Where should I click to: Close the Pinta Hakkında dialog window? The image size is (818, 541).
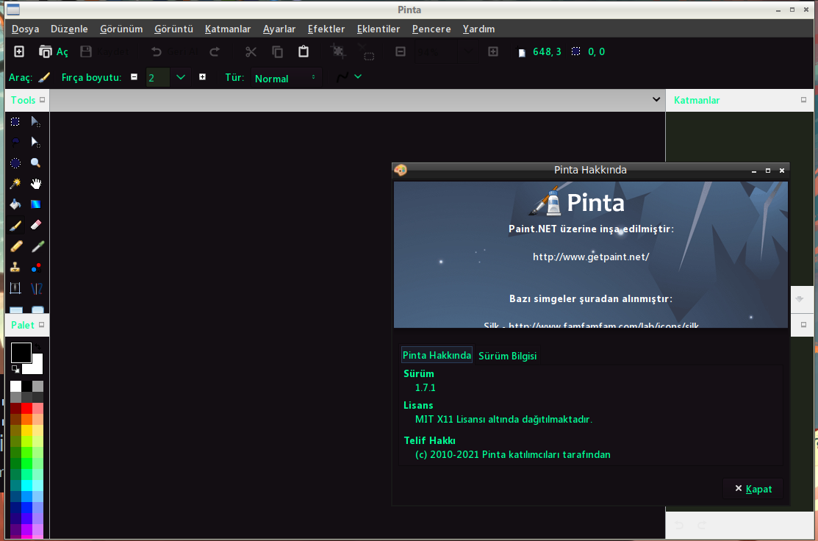(x=781, y=170)
